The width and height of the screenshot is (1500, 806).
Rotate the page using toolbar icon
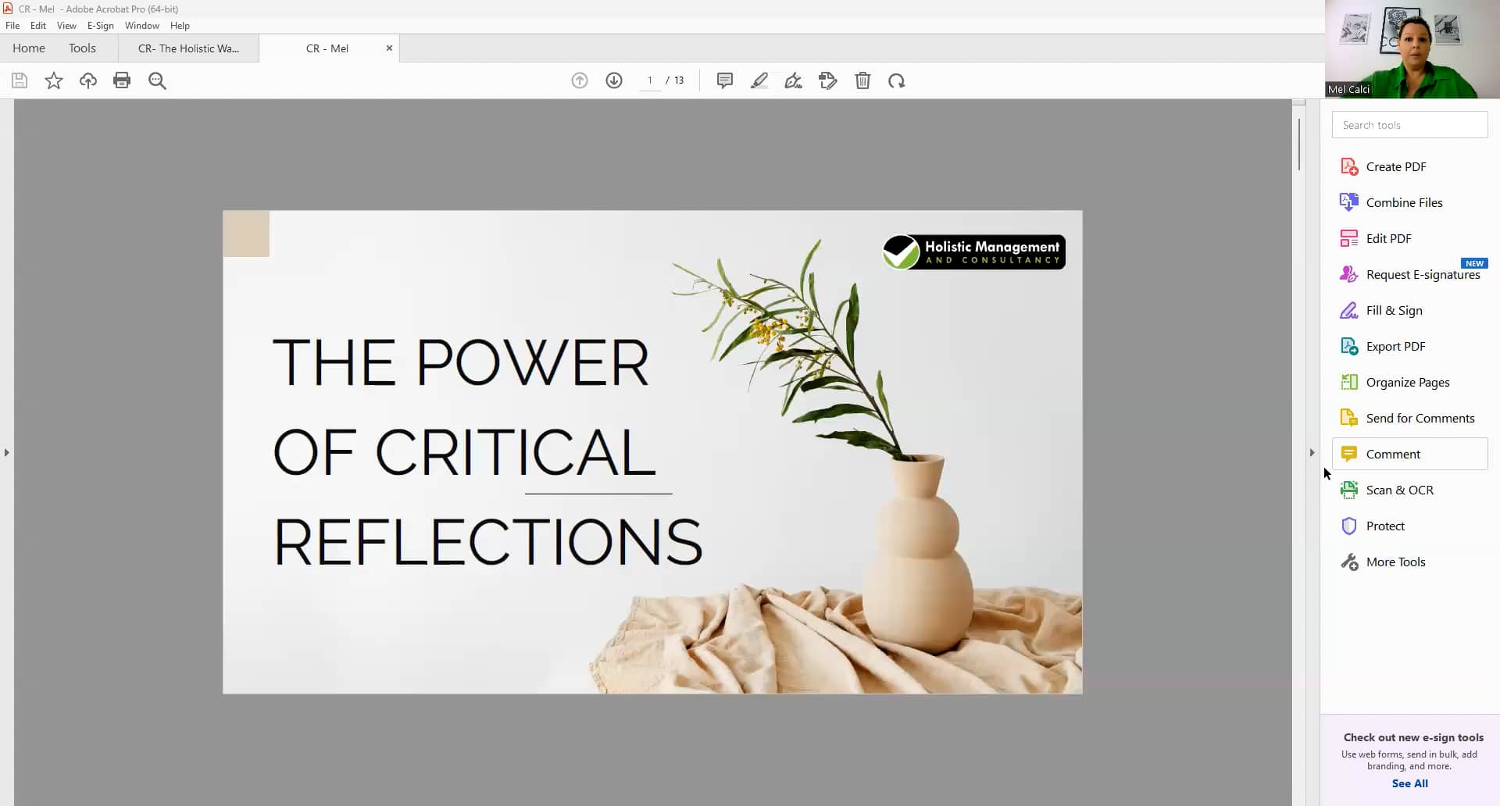pos(897,80)
